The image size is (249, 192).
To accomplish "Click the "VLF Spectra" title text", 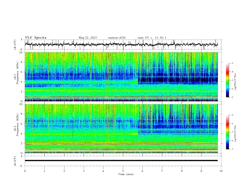I will pyautogui.click(x=36, y=38).
